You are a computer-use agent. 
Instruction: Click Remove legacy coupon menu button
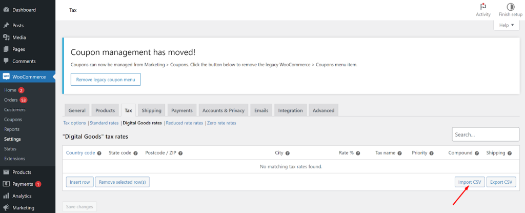[106, 80]
